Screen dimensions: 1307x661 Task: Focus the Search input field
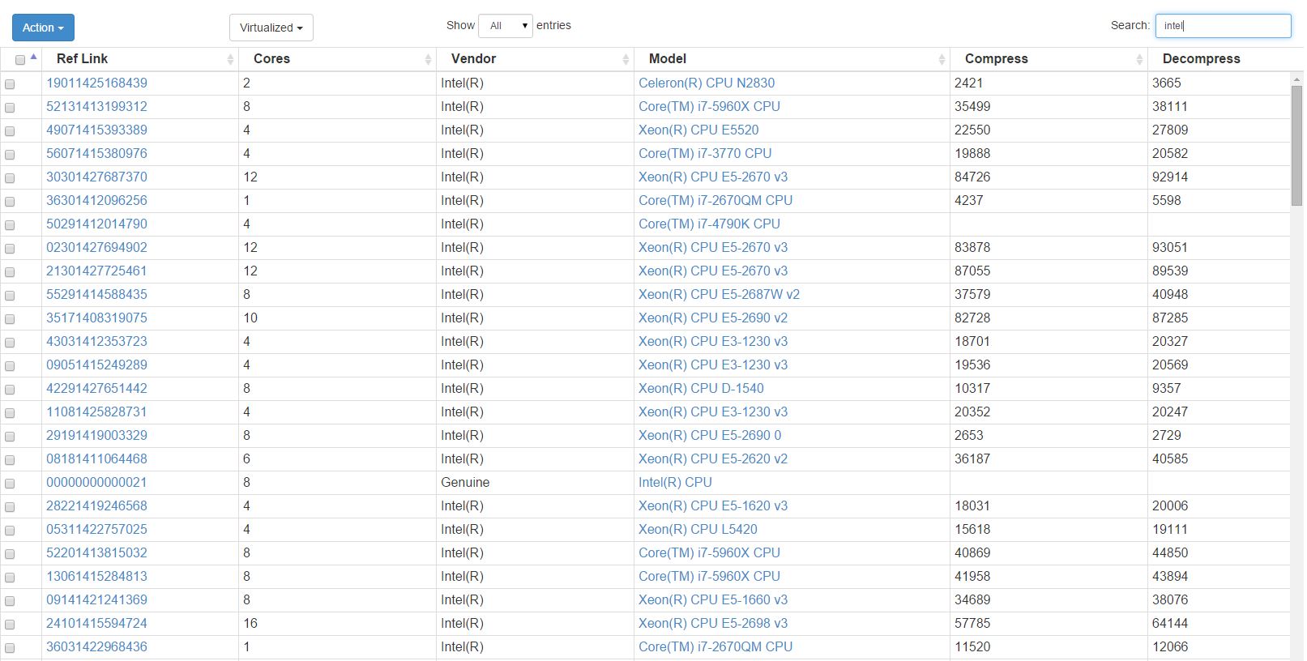[x=1223, y=26]
